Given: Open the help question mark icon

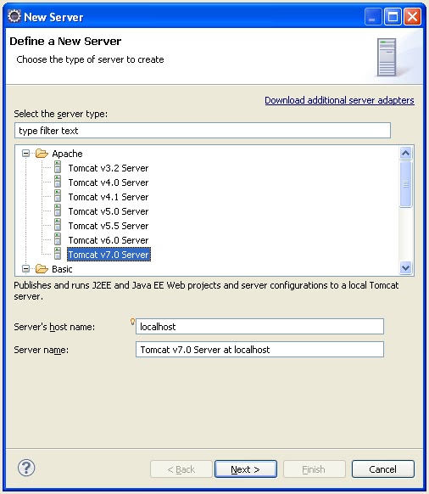Looking at the screenshot, I should 26,468.
